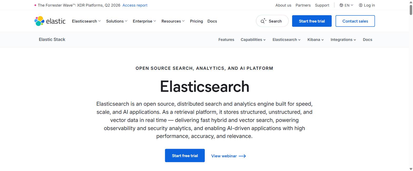Go to the Pricing page

pyautogui.click(x=196, y=21)
